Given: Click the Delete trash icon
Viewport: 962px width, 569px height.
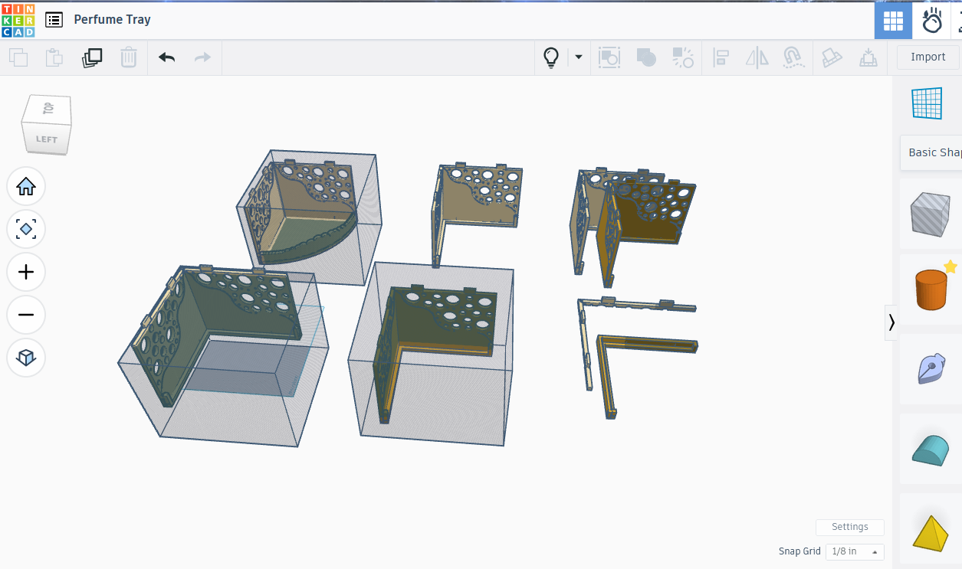Looking at the screenshot, I should tap(129, 57).
